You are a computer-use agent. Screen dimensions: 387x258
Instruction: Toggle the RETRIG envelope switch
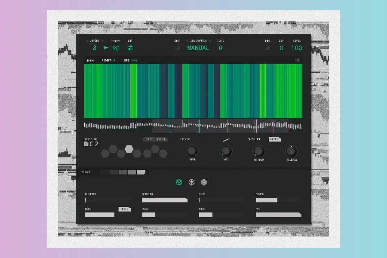pyautogui.click(x=275, y=139)
